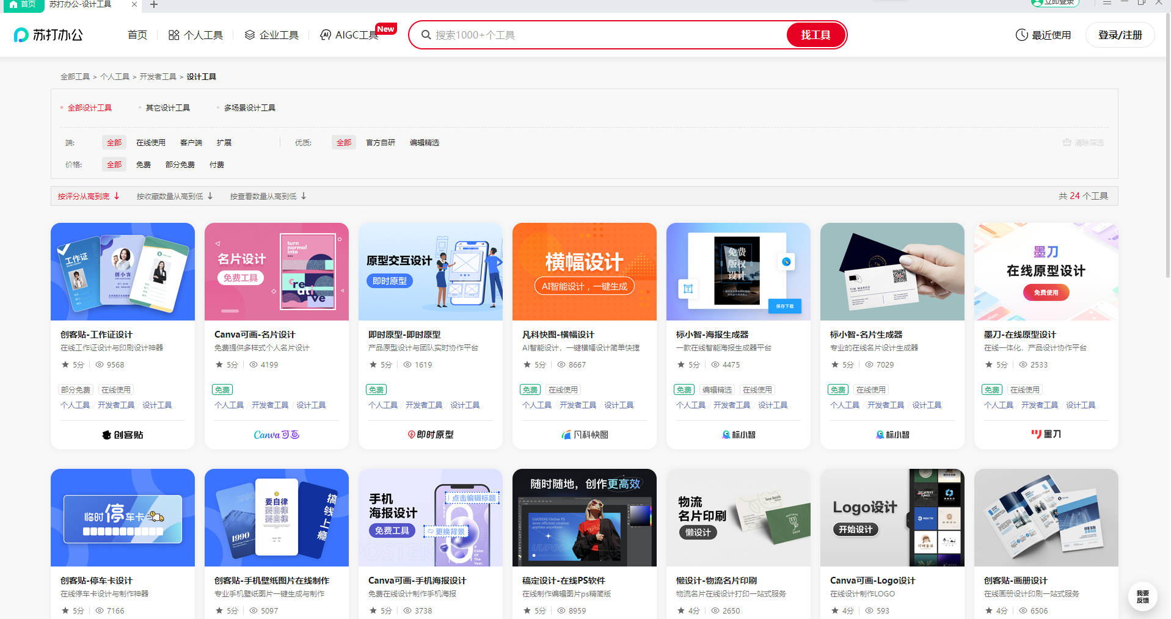Click the 清除筛选 trash icon
This screenshot has height=619, width=1171.
point(1067,142)
